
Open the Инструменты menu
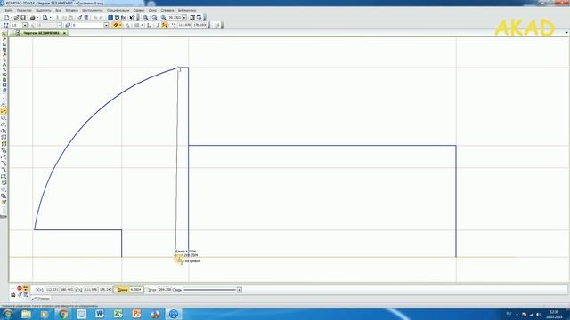click(93, 10)
